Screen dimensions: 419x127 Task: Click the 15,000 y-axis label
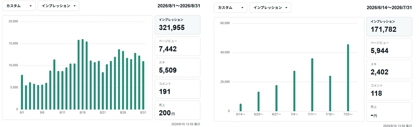13,44
